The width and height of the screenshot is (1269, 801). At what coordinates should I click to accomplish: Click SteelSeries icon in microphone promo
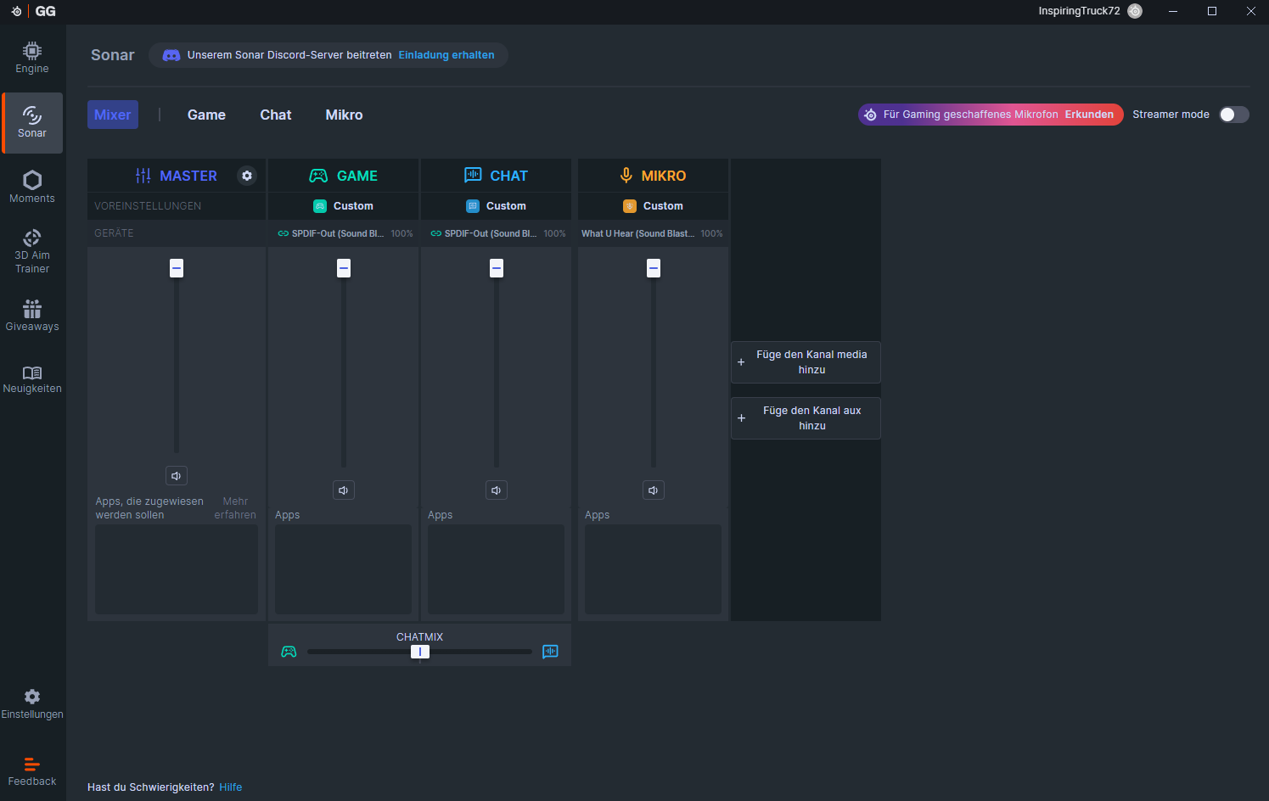coord(870,115)
